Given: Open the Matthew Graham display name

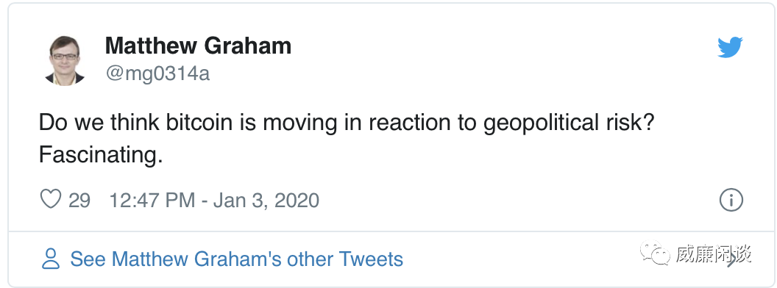Looking at the screenshot, I should pos(198,46).
